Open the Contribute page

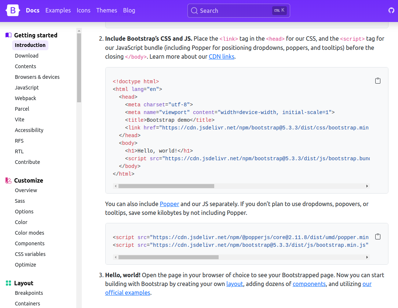(x=28, y=162)
